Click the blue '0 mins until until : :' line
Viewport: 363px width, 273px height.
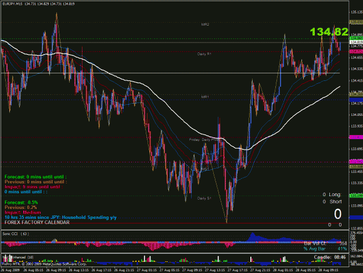(x=26, y=192)
